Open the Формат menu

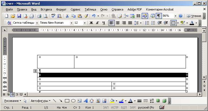point(61,9)
